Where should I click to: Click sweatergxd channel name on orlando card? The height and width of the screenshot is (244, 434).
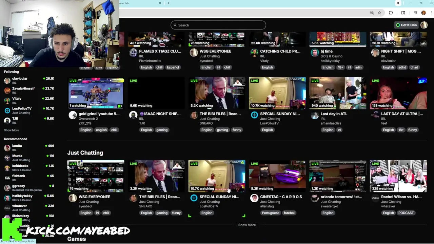[x=329, y=206]
